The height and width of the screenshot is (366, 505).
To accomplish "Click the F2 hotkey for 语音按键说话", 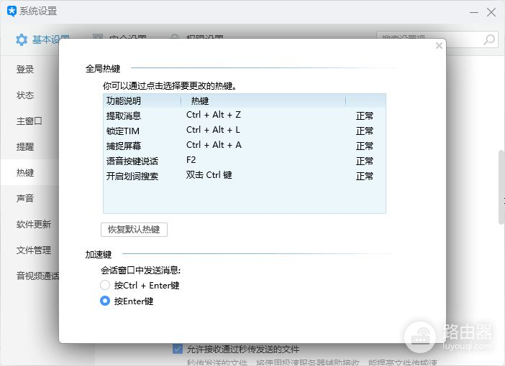I will 191,160.
